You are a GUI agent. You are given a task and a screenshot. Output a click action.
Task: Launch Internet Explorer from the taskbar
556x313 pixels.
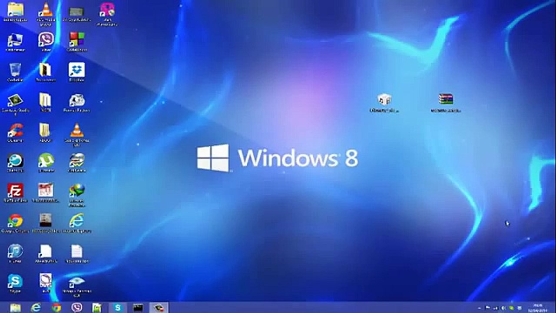tap(36, 308)
